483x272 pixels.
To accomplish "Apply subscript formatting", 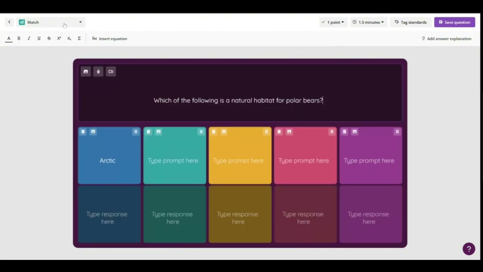I will pyautogui.click(x=69, y=39).
